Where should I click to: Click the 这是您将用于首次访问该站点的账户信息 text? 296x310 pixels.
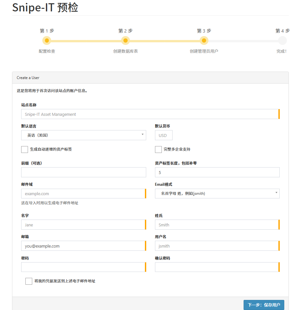[52, 91]
